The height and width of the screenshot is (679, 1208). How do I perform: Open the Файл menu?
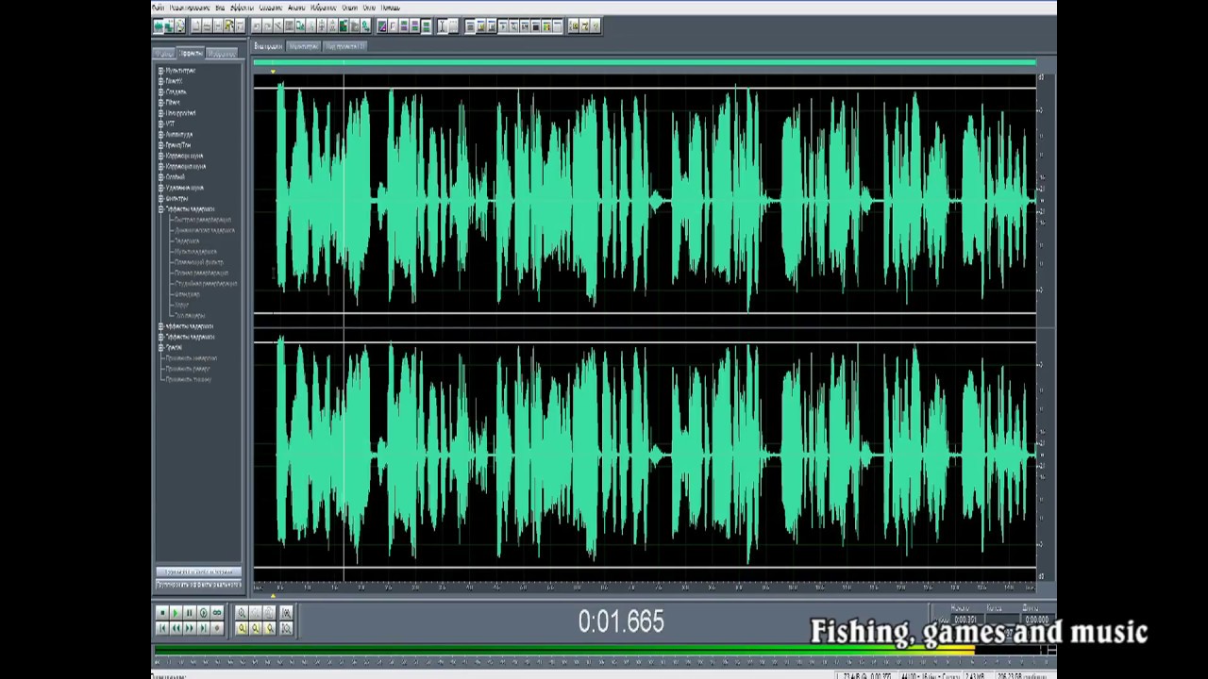(x=158, y=8)
